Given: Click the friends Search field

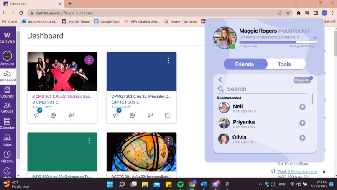Looking at the screenshot, I should click(x=263, y=89).
